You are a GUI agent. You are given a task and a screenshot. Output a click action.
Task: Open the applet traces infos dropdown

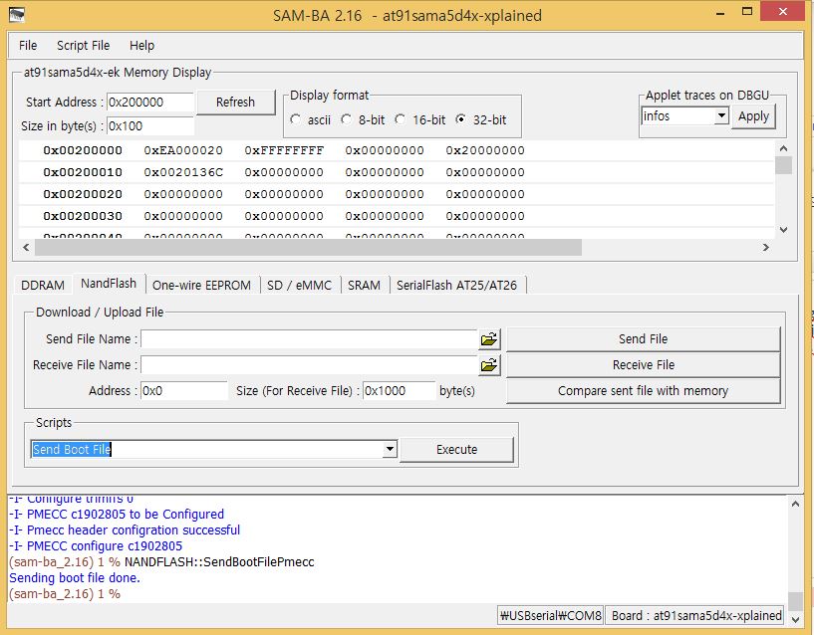click(721, 116)
